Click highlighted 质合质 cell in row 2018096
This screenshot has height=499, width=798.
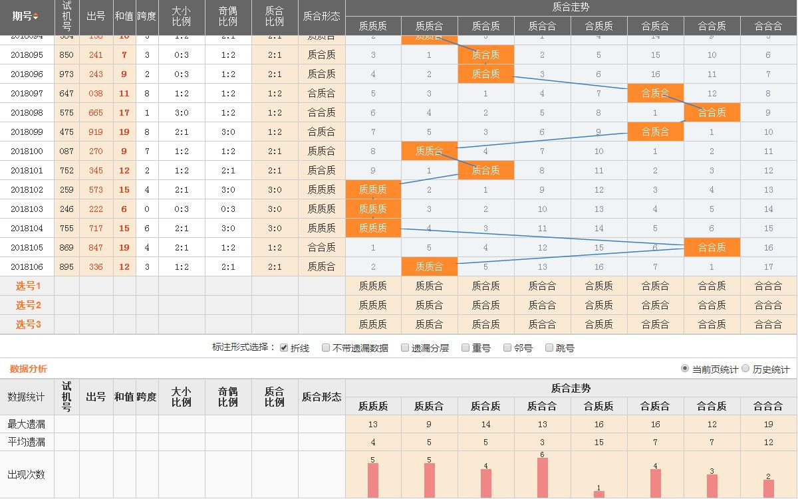click(x=486, y=74)
